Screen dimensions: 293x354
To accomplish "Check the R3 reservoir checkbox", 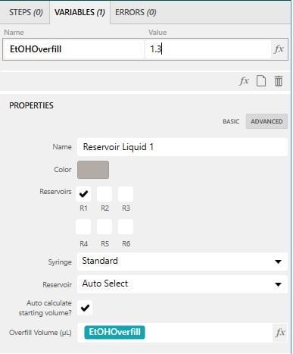I will 126,194.
